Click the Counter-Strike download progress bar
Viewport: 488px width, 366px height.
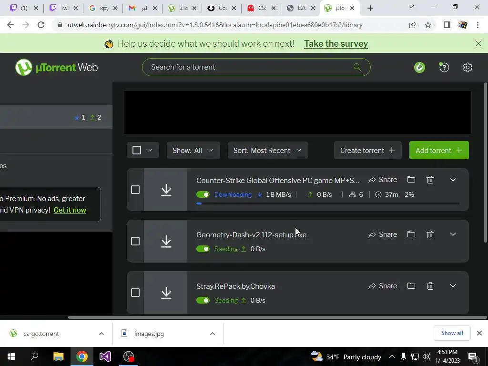pos(328,203)
